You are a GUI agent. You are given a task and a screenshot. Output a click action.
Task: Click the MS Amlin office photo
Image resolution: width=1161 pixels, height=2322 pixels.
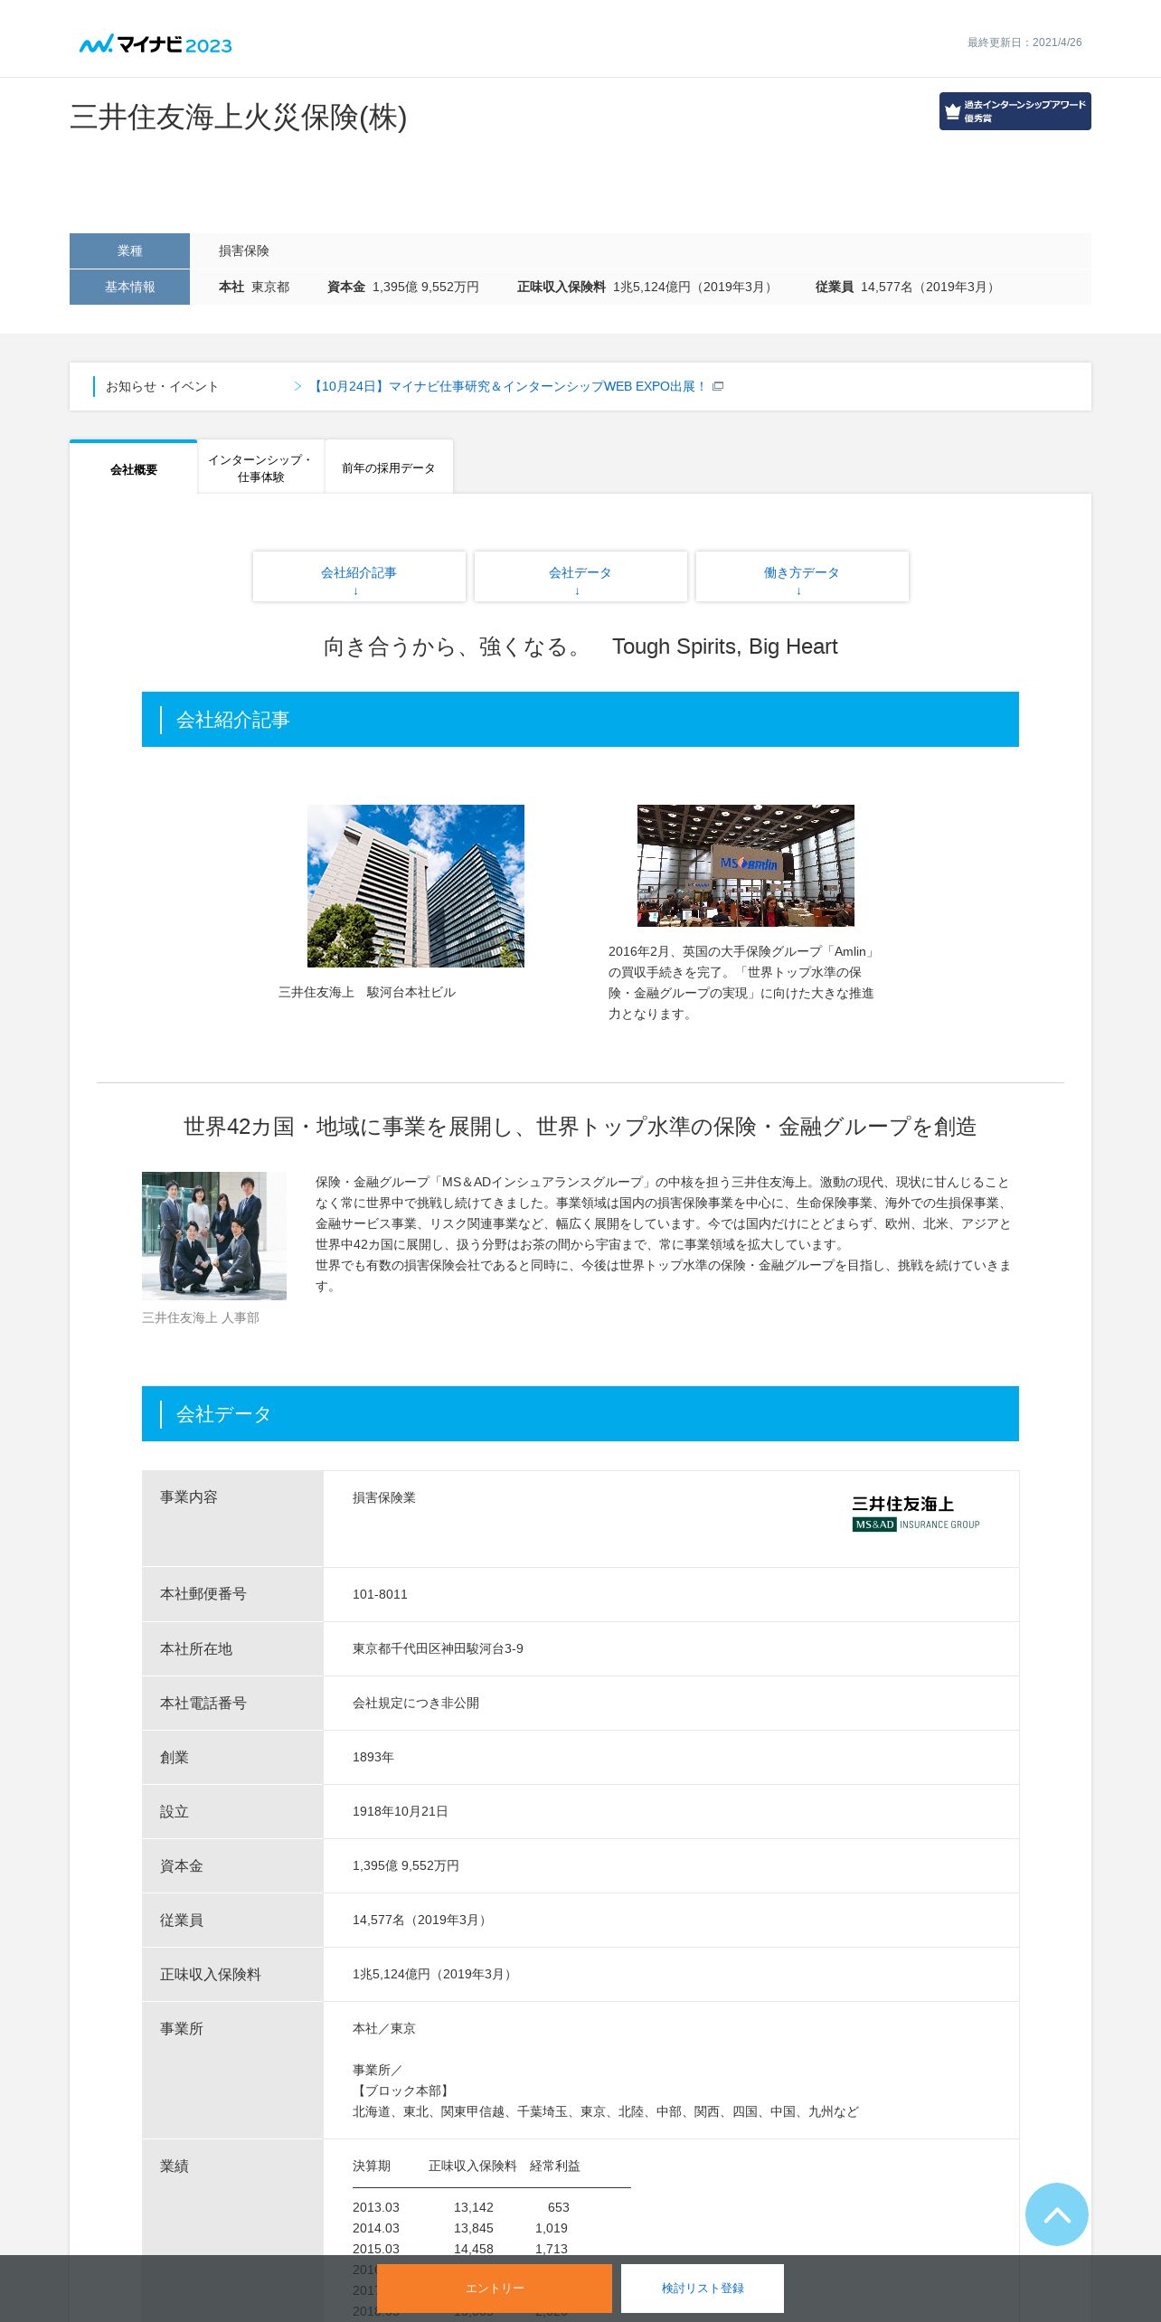(x=746, y=865)
